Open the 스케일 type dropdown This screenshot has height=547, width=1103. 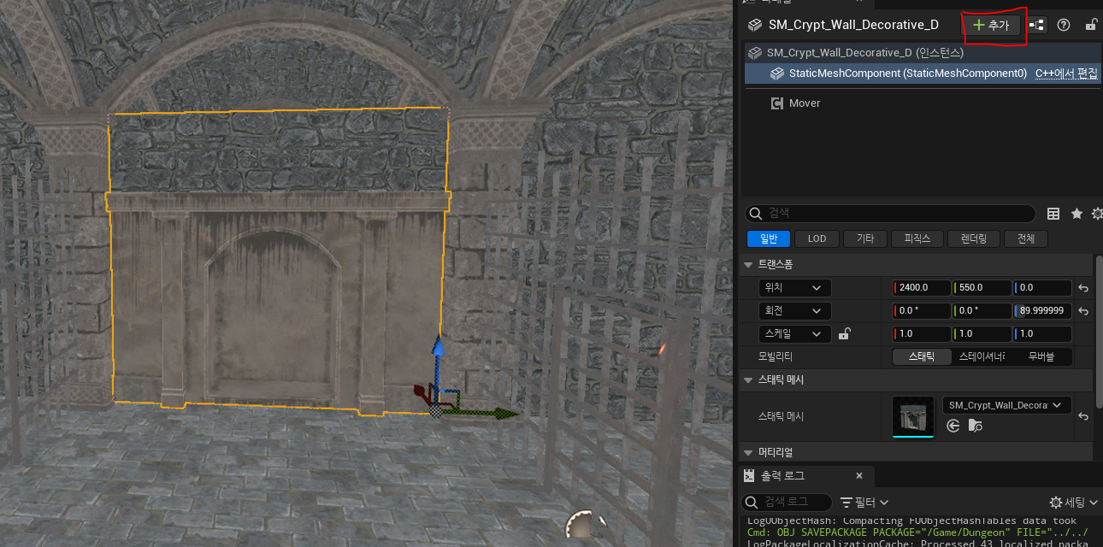coord(795,334)
